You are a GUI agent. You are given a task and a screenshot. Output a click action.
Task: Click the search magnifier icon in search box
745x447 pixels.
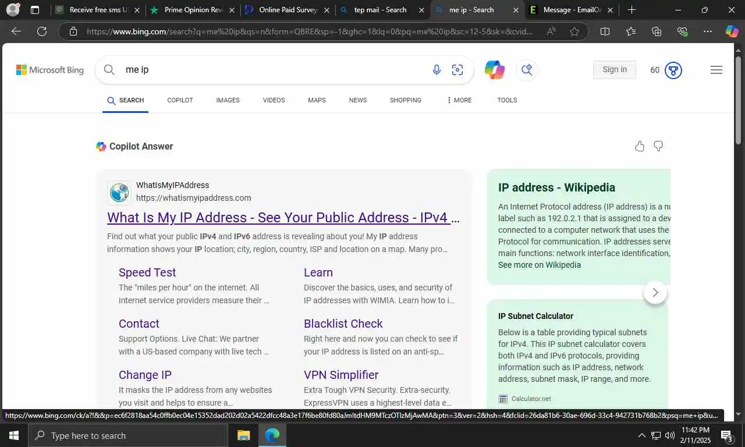[109, 70]
